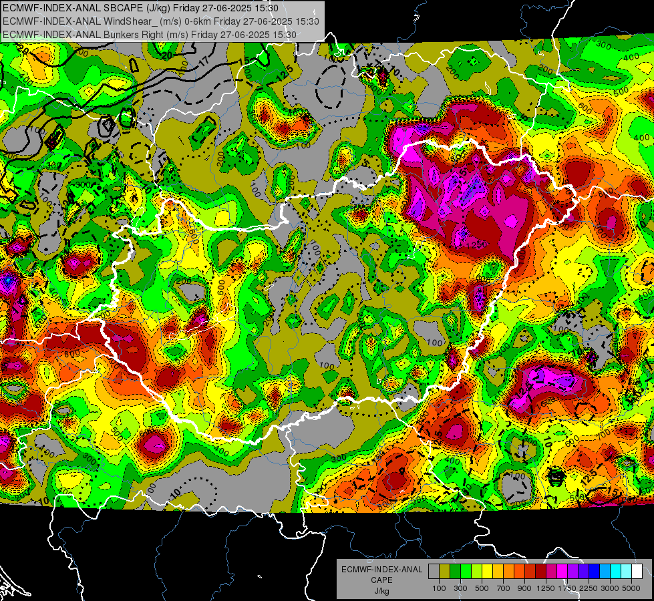This screenshot has width=654, height=601.
Task: Select the lime yellow-green legend swatch
Action: click(477, 571)
